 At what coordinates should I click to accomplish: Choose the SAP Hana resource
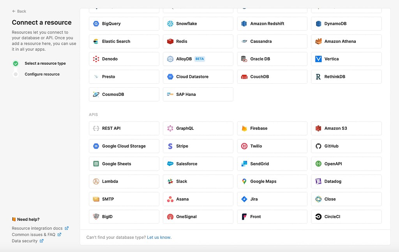point(198,94)
